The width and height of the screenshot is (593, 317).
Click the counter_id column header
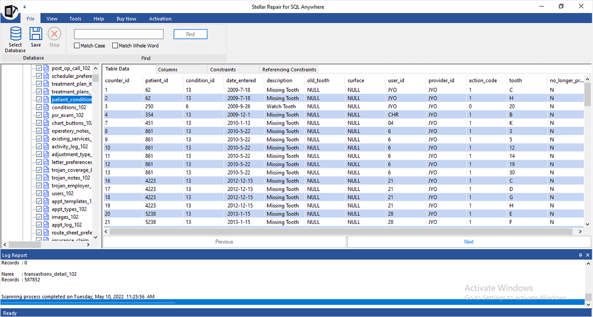(117, 80)
